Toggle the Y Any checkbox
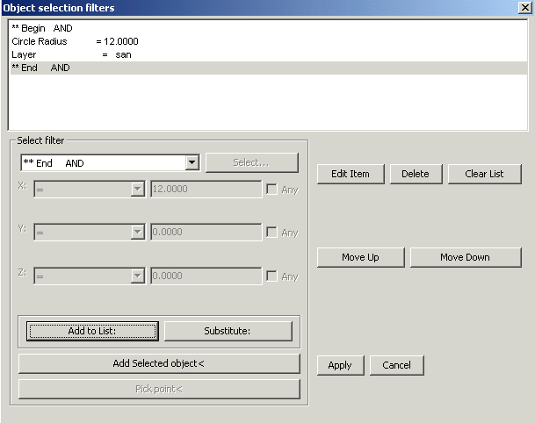The height and width of the screenshot is (423, 535). (272, 233)
